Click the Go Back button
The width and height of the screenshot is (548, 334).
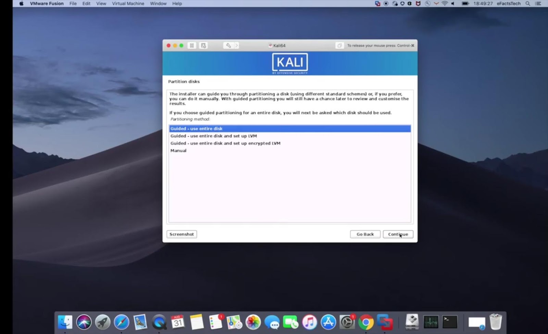tap(365, 234)
